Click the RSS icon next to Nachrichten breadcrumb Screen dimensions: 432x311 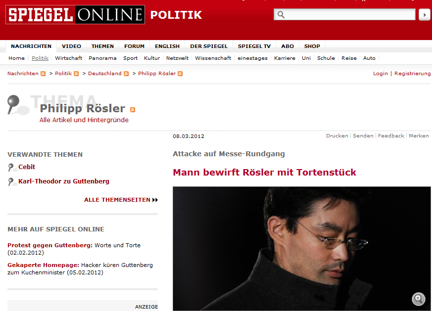(x=43, y=74)
